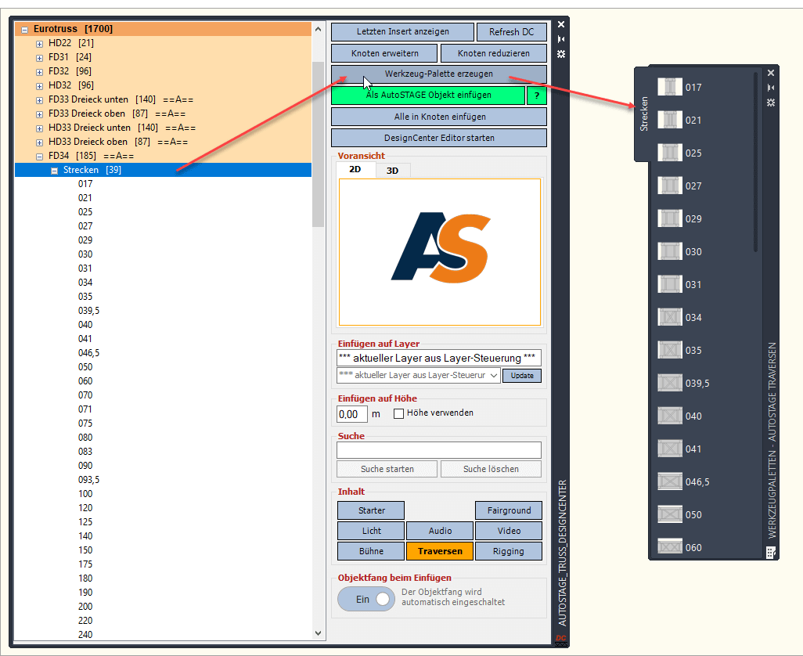Screen dimensions: 803x656
Task: Click the DC logo icon at DesignCenter bottom
Action: point(561,640)
